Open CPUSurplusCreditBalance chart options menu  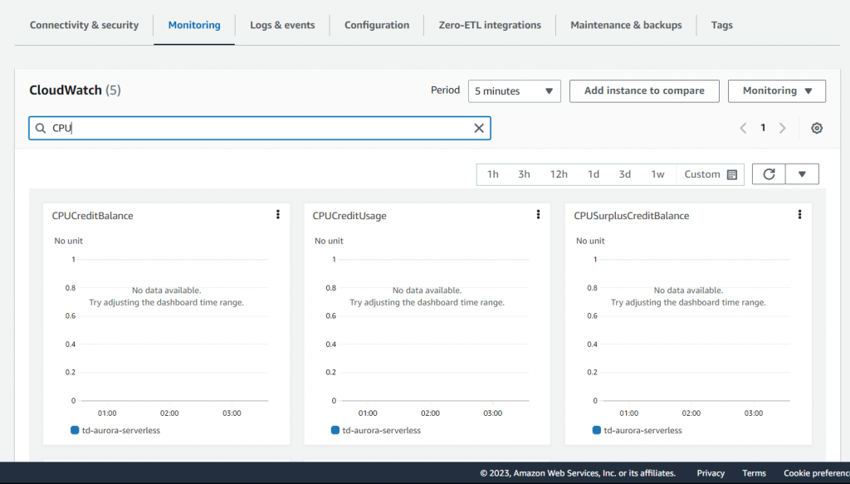[799, 215]
